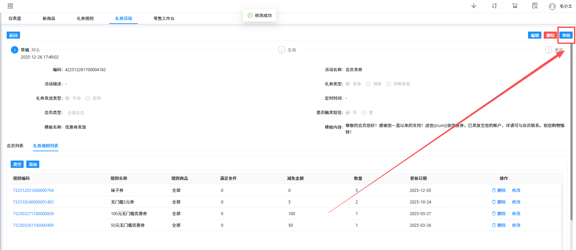Click trash icon for rule 732503261100000499
This screenshot has height=250, width=576.
(x=494, y=225)
